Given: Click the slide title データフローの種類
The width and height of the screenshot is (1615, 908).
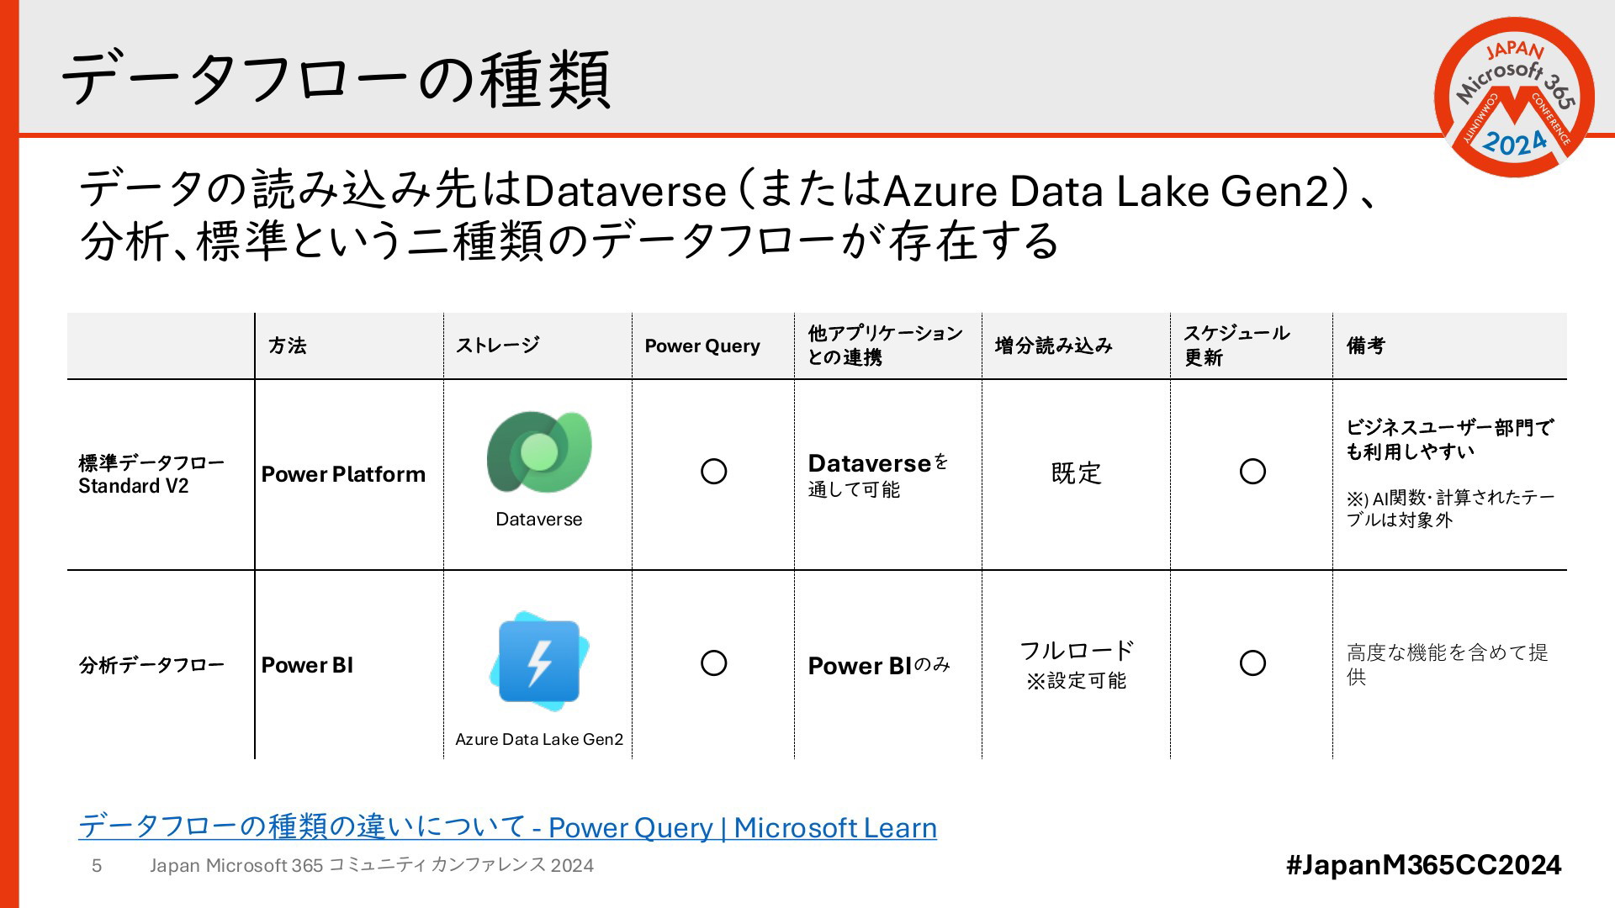Looking at the screenshot, I should [x=336, y=80].
